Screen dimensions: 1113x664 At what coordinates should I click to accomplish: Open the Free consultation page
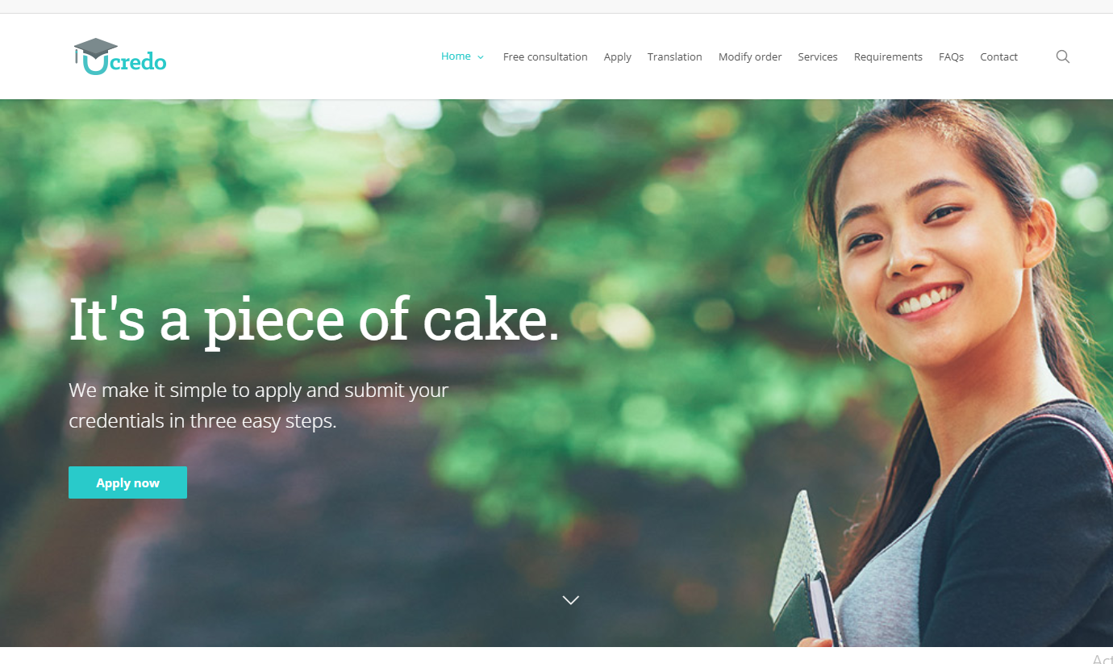pyautogui.click(x=545, y=56)
